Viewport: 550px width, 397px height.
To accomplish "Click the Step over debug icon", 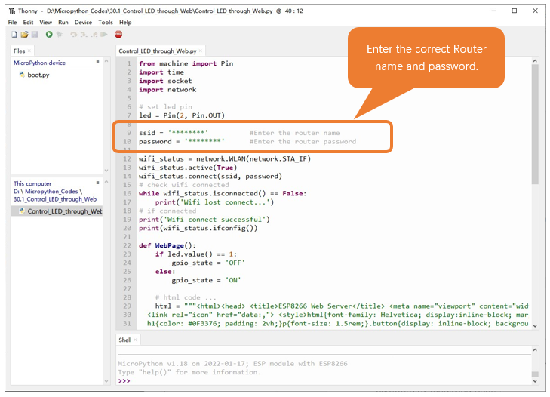I will (74, 35).
